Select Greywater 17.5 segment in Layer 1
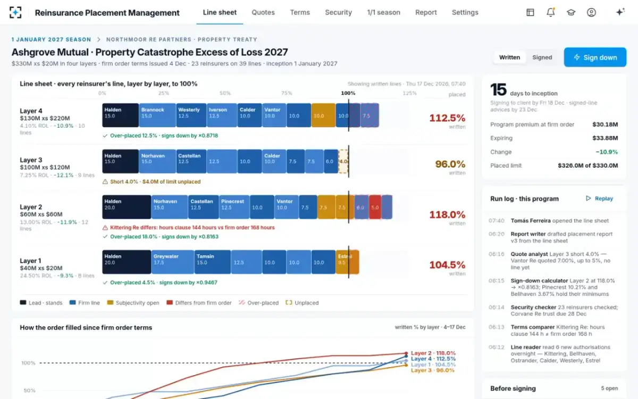Screen dimensions: 638x399 (x=173, y=262)
